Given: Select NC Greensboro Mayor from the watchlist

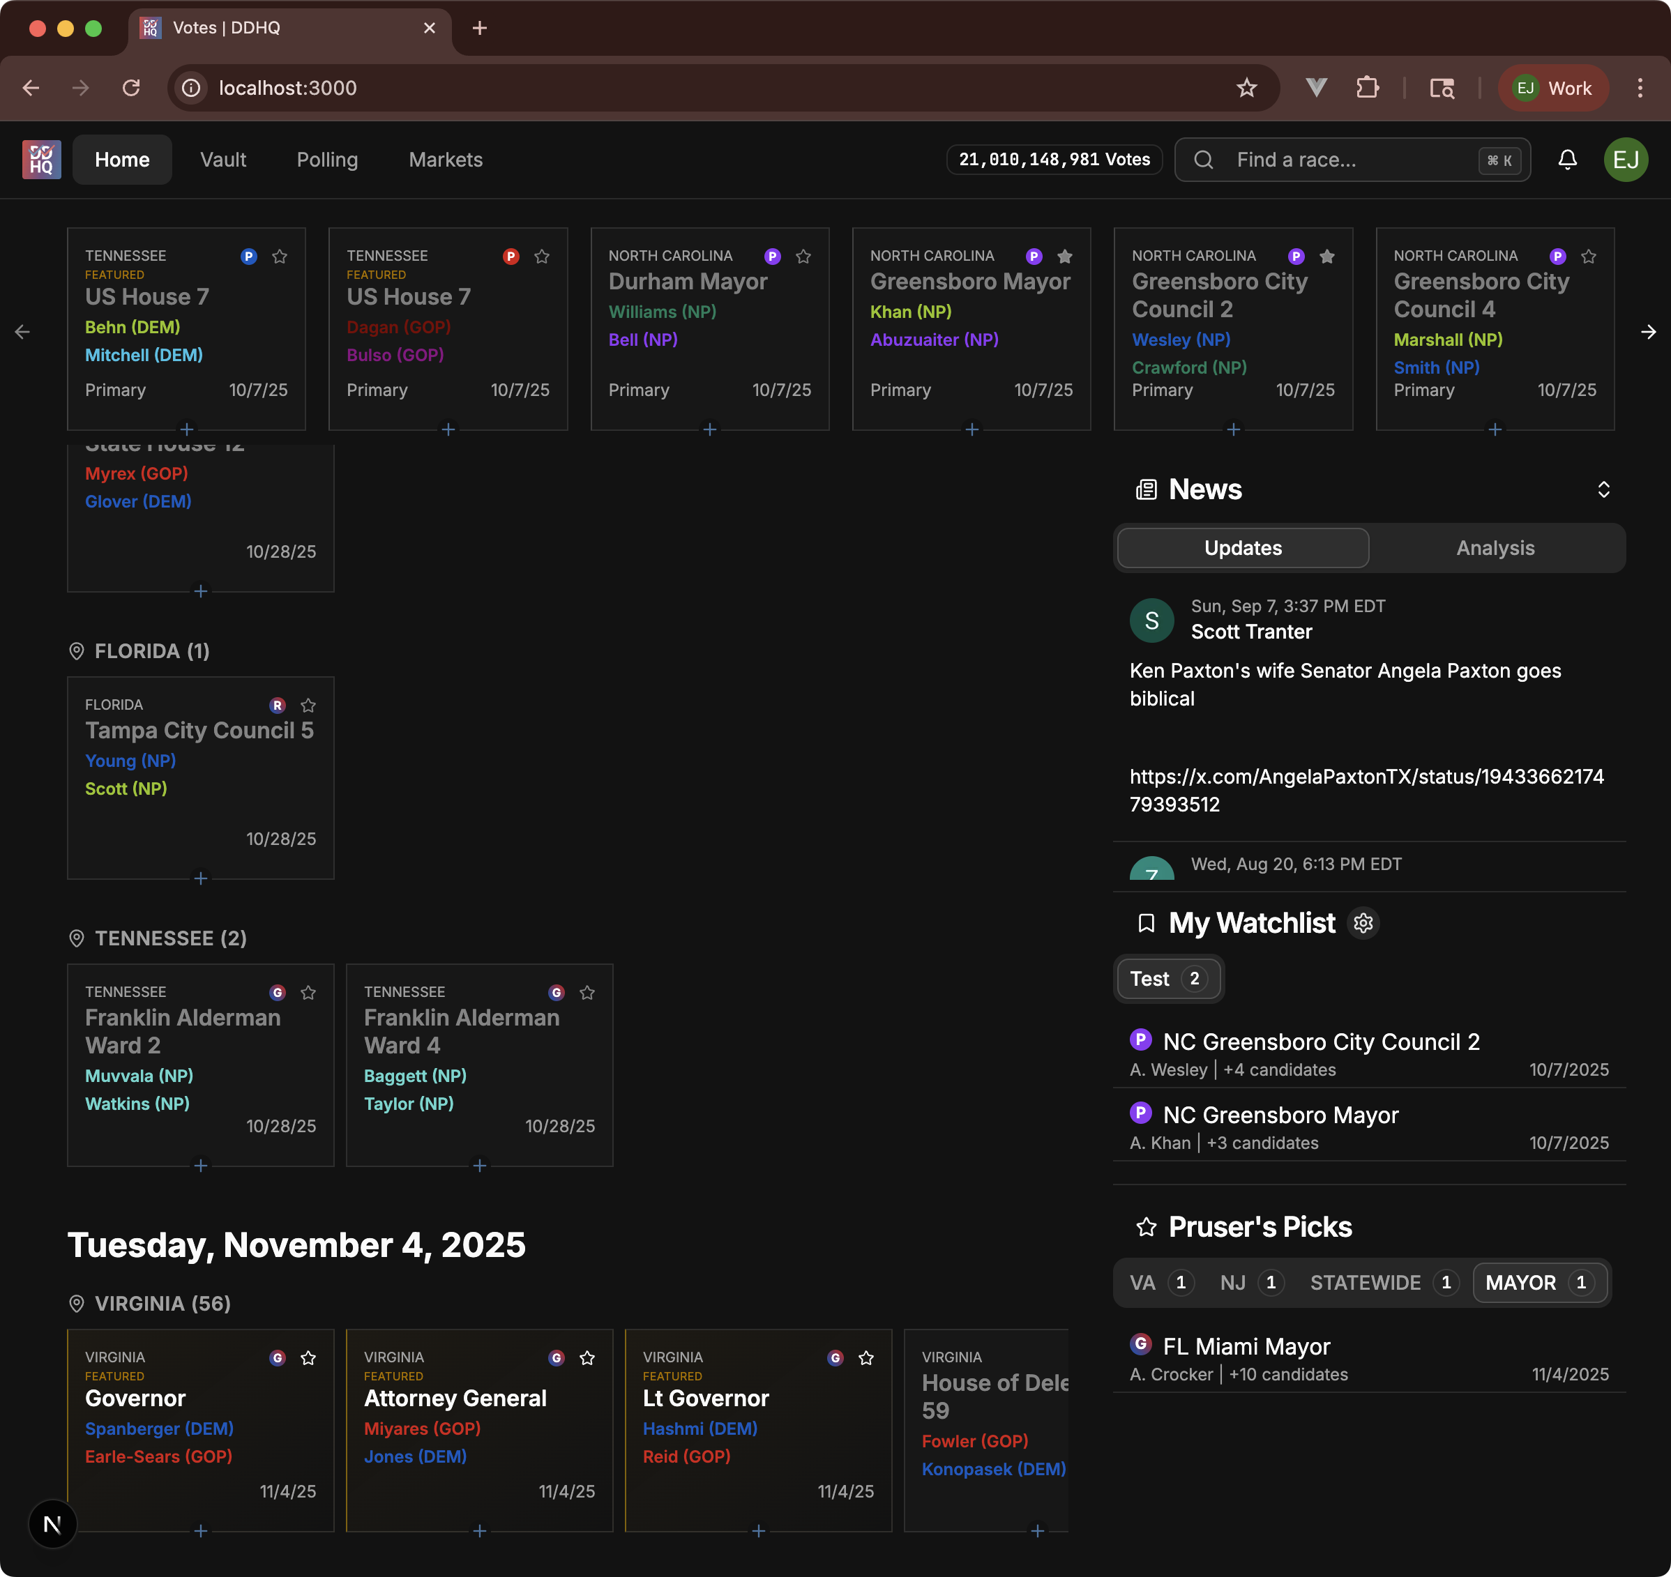Looking at the screenshot, I should coord(1280,1115).
